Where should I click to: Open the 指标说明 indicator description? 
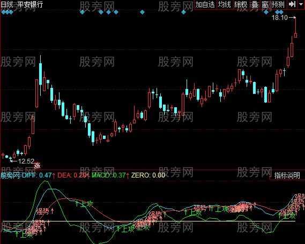point(287,175)
